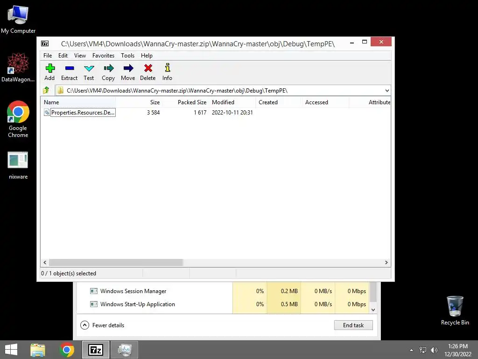The width and height of the screenshot is (478, 359).
Task: Click the '0 / 1 object(s) selected' status
Action: tap(69, 273)
